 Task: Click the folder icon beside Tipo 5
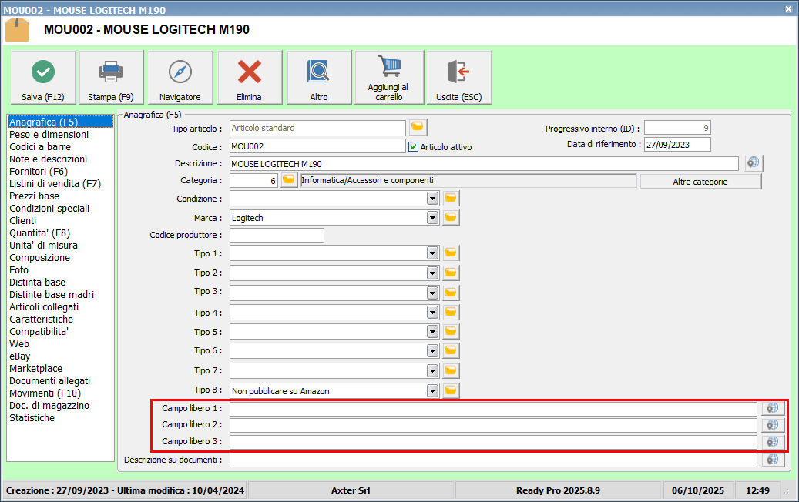451,331
